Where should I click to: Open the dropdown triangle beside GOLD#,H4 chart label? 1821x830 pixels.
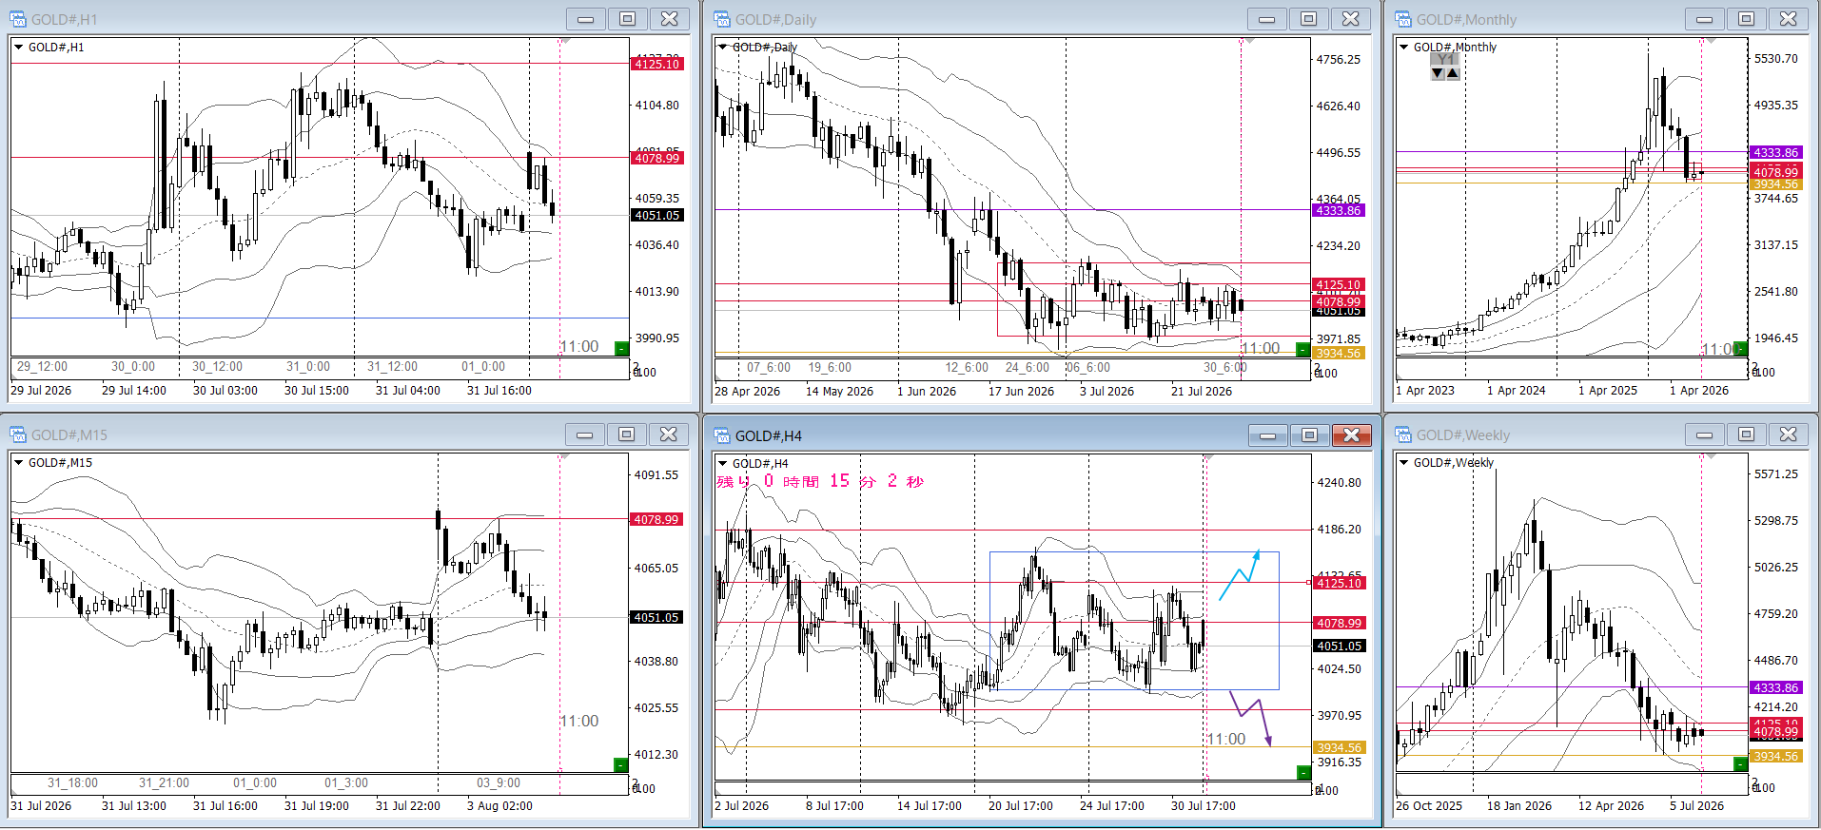723,463
